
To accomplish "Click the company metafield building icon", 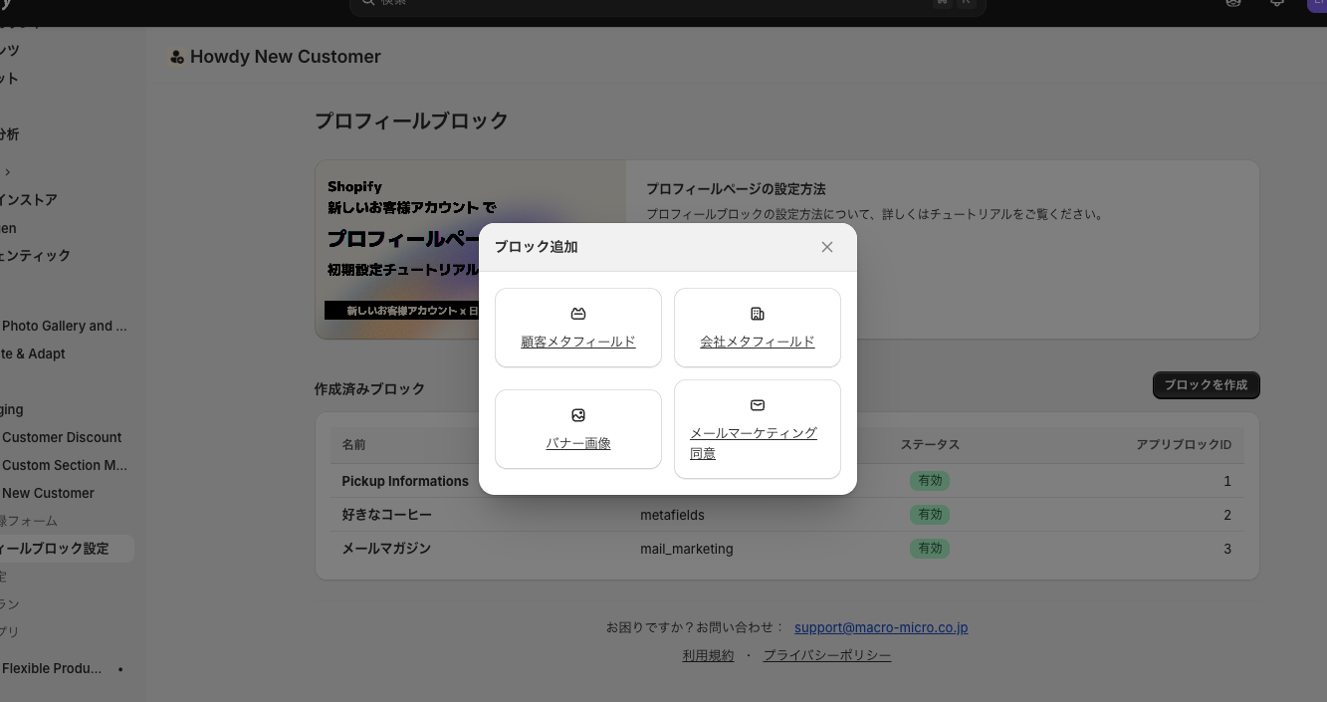I will coord(758,314).
